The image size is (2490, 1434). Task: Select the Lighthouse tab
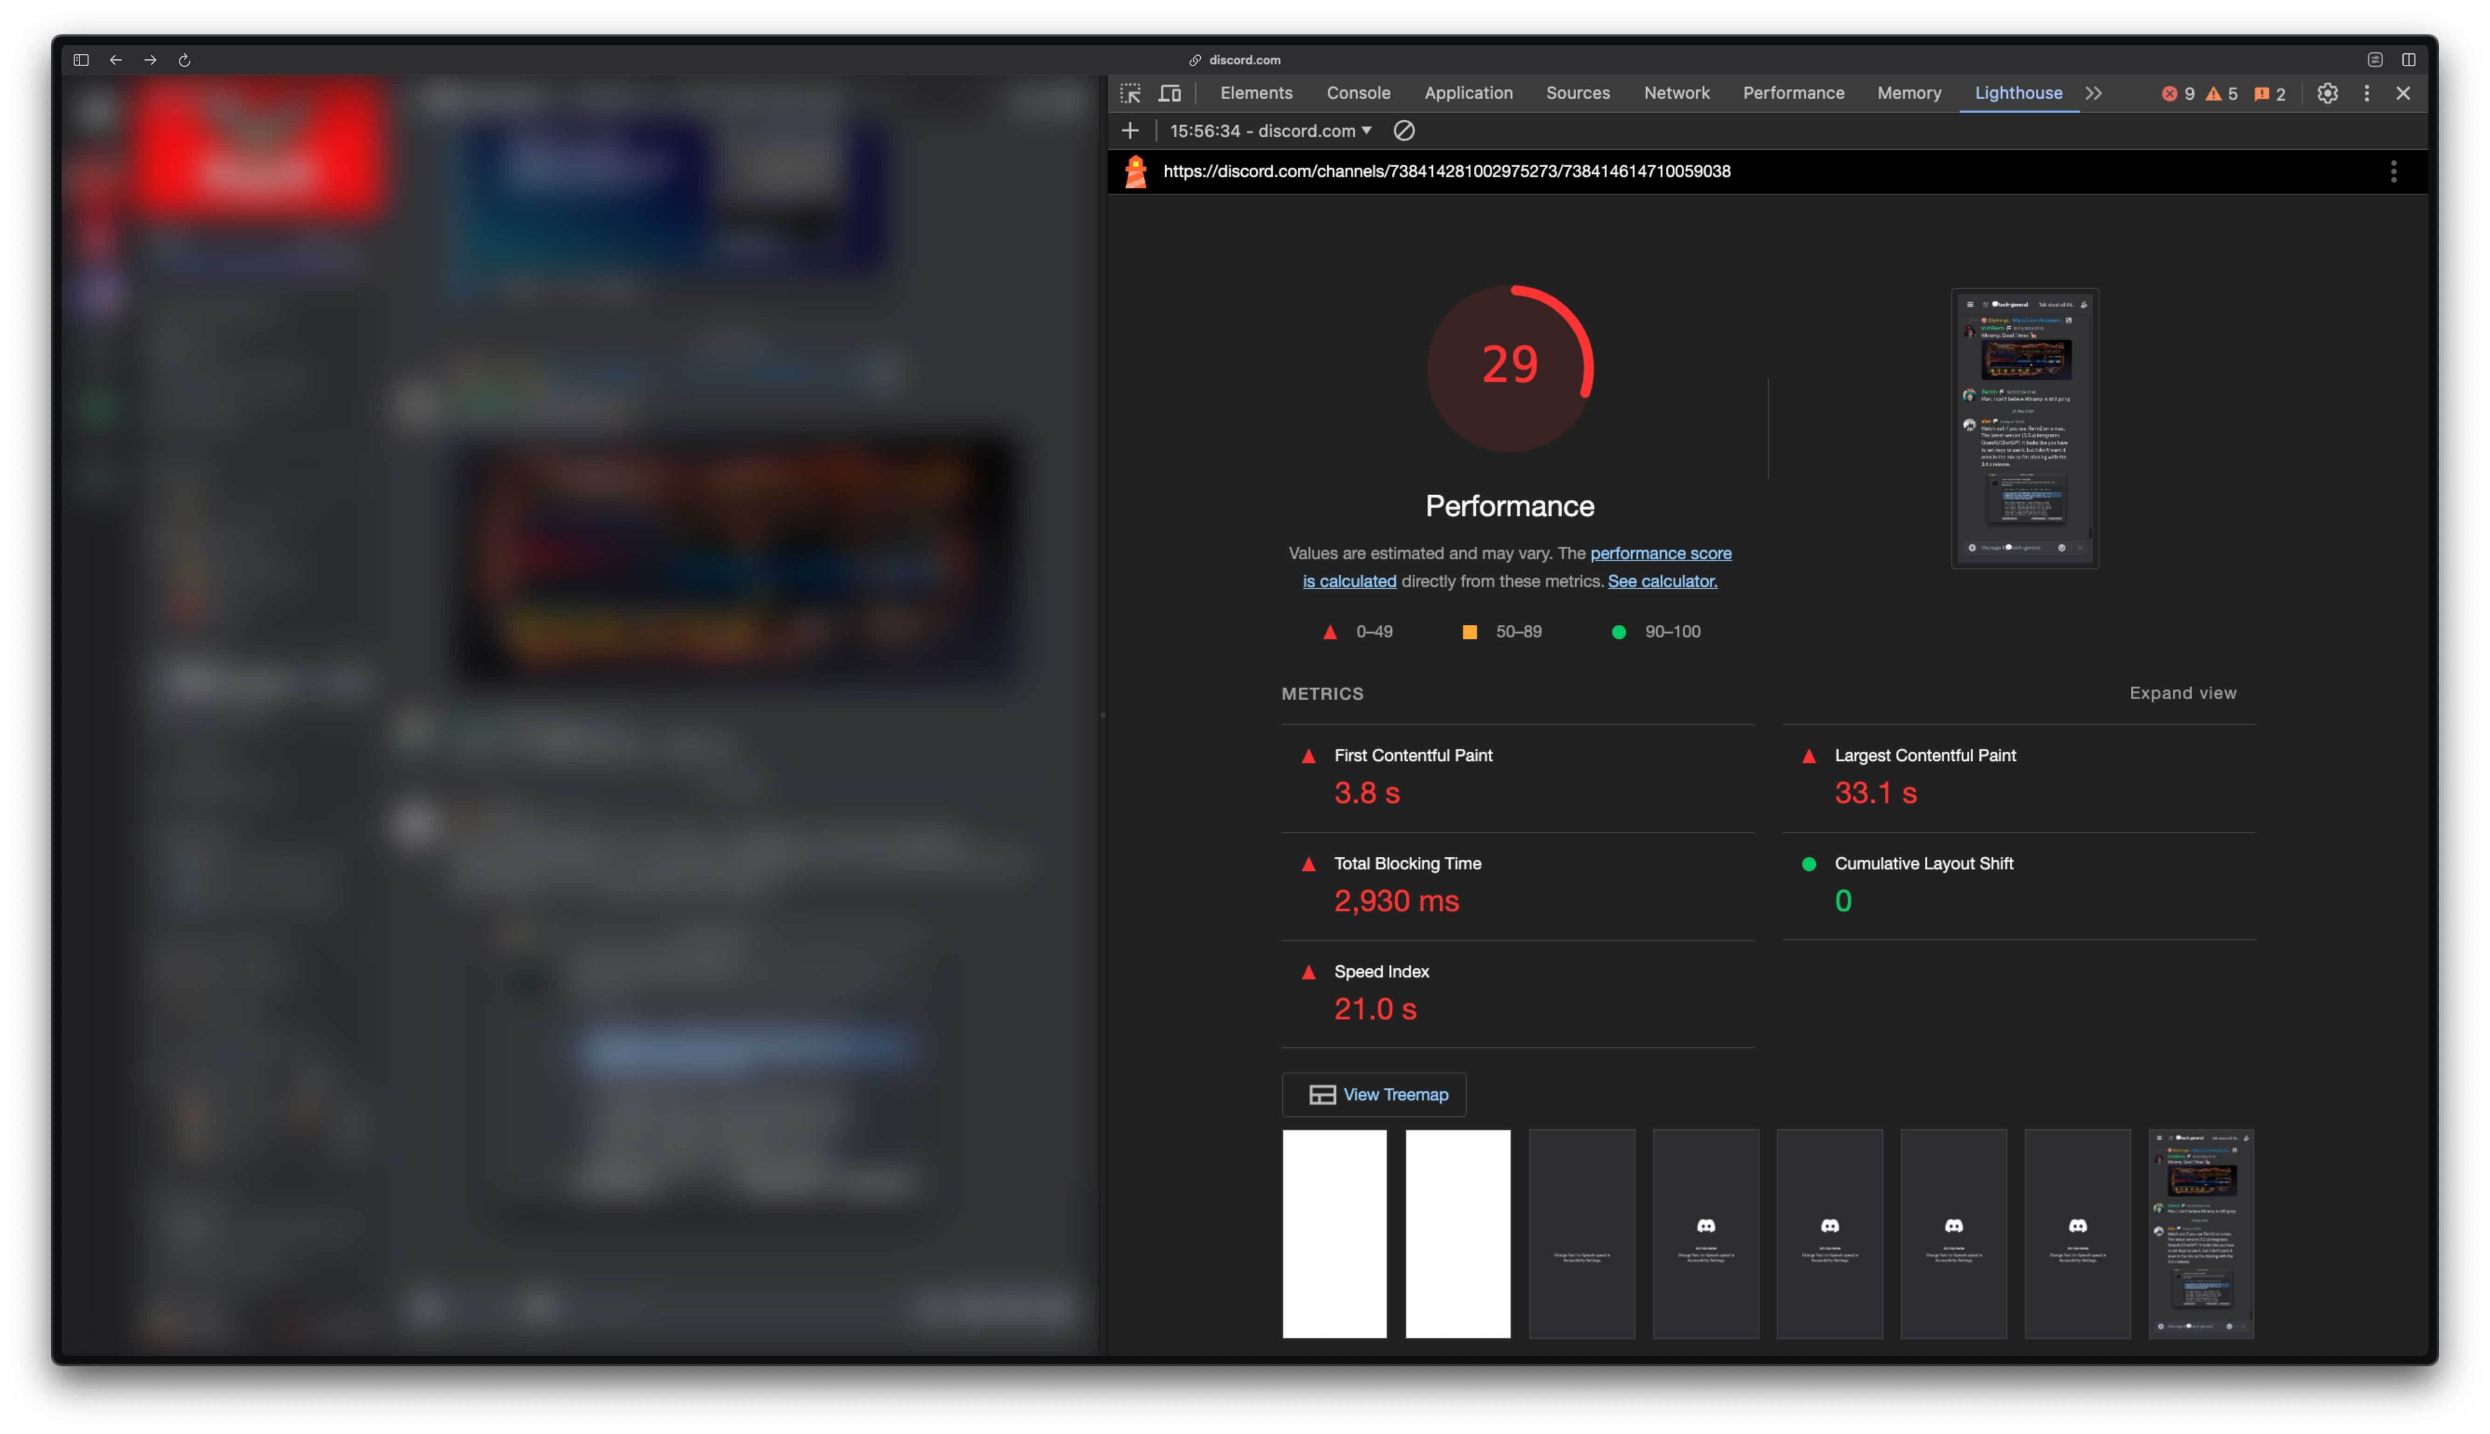2018,94
